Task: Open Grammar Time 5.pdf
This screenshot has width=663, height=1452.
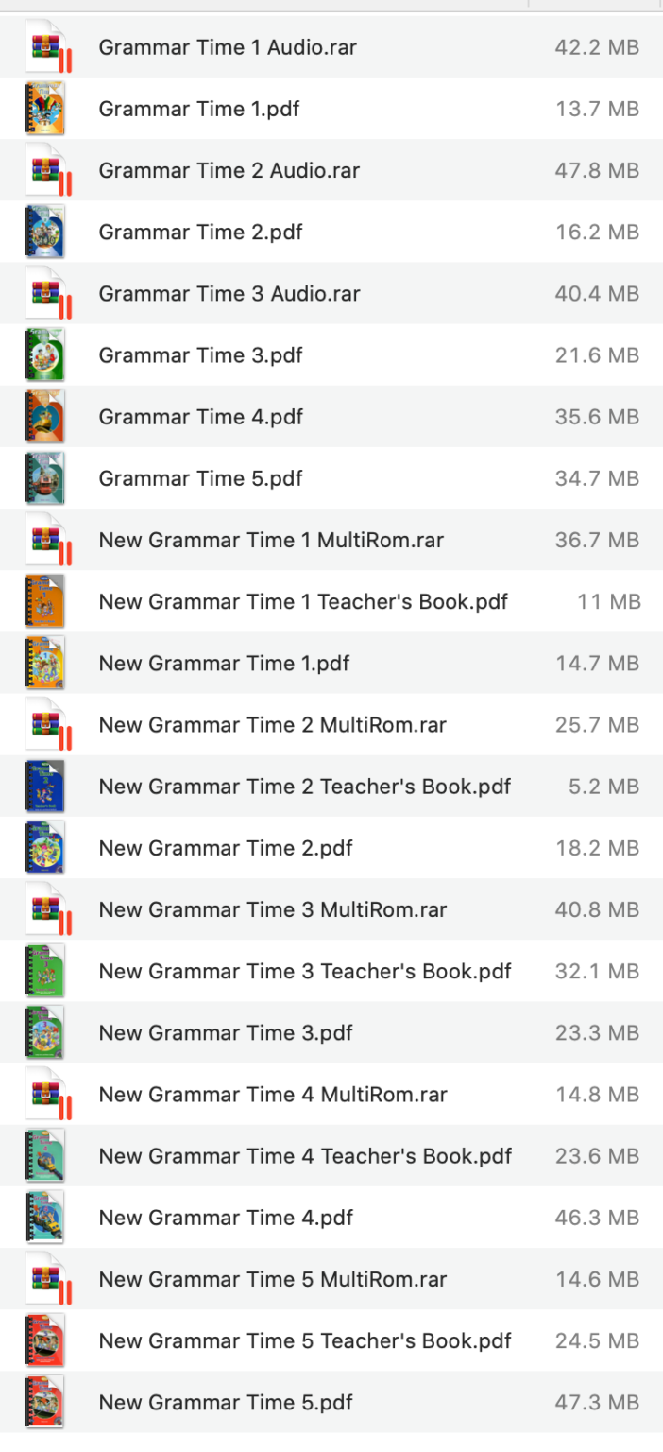Action: click(x=199, y=478)
